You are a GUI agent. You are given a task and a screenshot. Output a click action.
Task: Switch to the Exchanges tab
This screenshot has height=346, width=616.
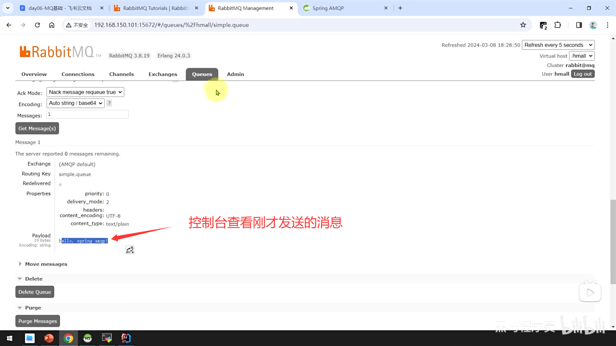coord(163,74)
